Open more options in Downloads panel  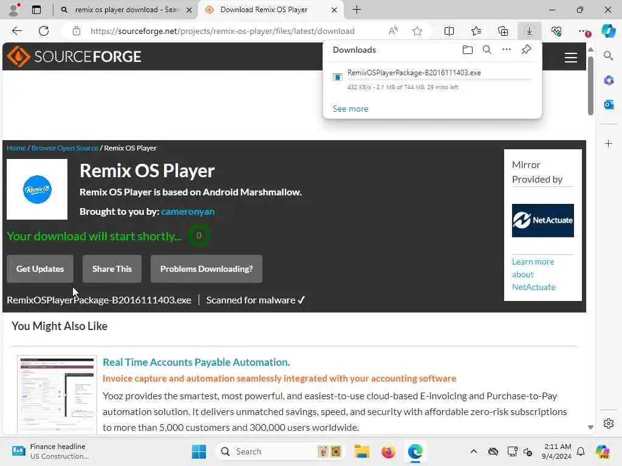point(507,50)
